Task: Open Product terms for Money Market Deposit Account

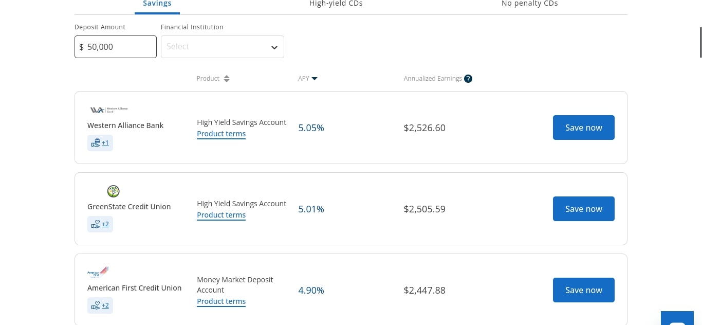Action: (221, 301)
